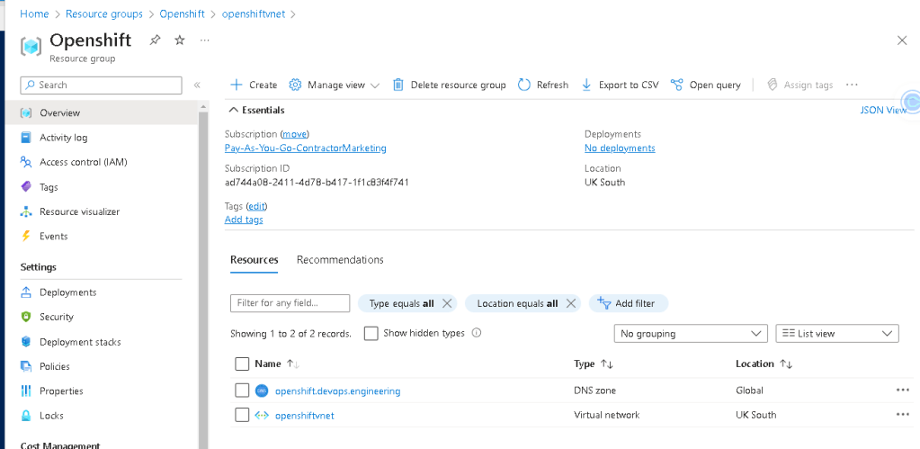Open the Manage view dropdown
This screenshot has height=449, width=920.
335,85
